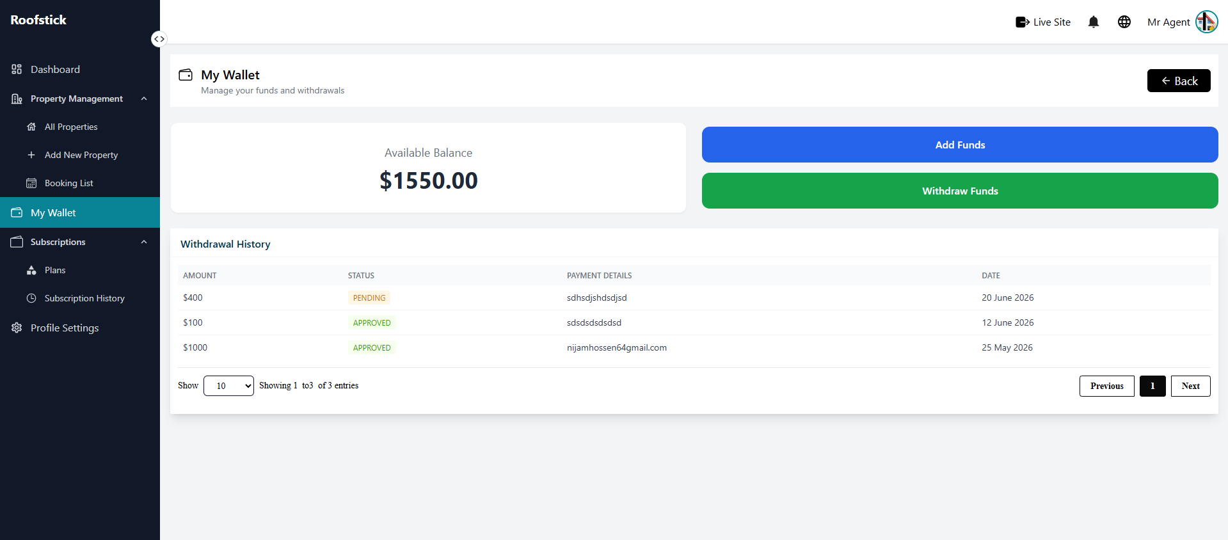
Task: Click the Plans shapes icon
Action: point(31,270)
